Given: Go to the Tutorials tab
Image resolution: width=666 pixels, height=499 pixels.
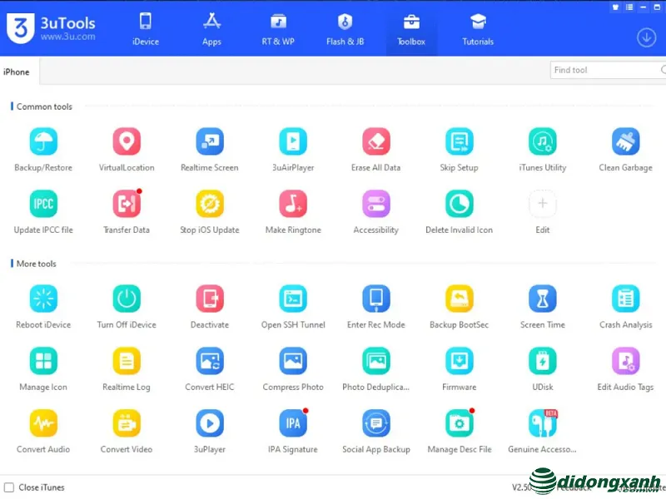Looking at the screenshot, I should click(x=478, y=28).
